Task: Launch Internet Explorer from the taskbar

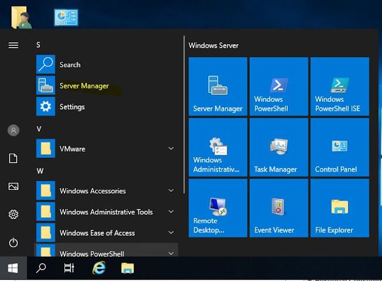Action: pos(98,268)
